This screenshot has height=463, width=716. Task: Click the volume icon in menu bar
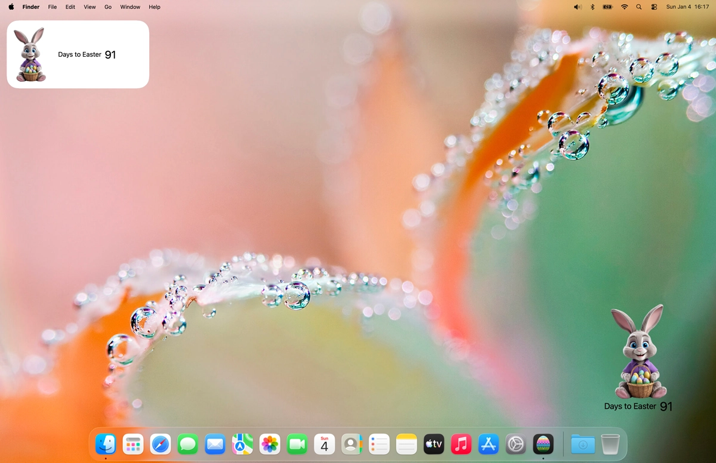pos(577,7)
